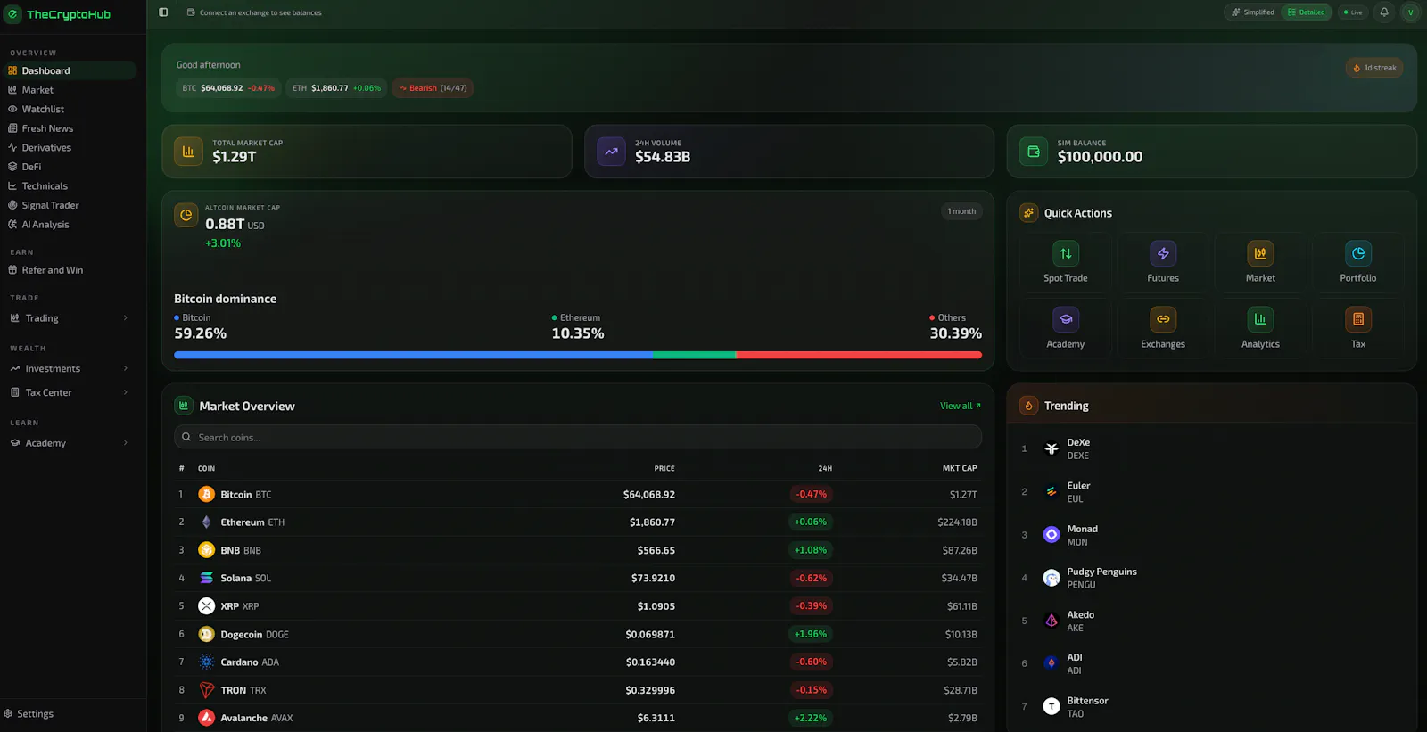Sort by the 24H column header
This screenshot has height=732, width=1427.
coord(825,468)
